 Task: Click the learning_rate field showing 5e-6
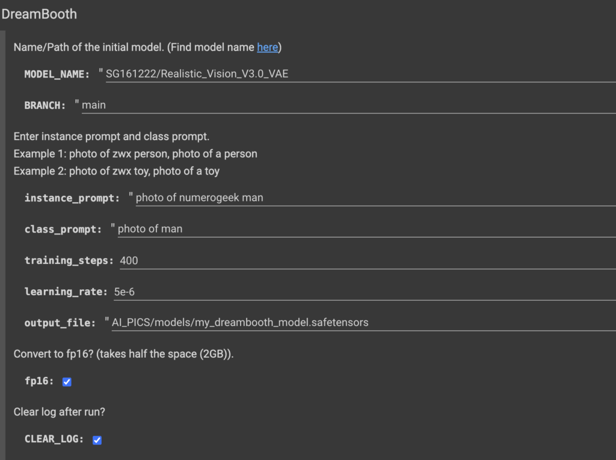pos(365,292)
